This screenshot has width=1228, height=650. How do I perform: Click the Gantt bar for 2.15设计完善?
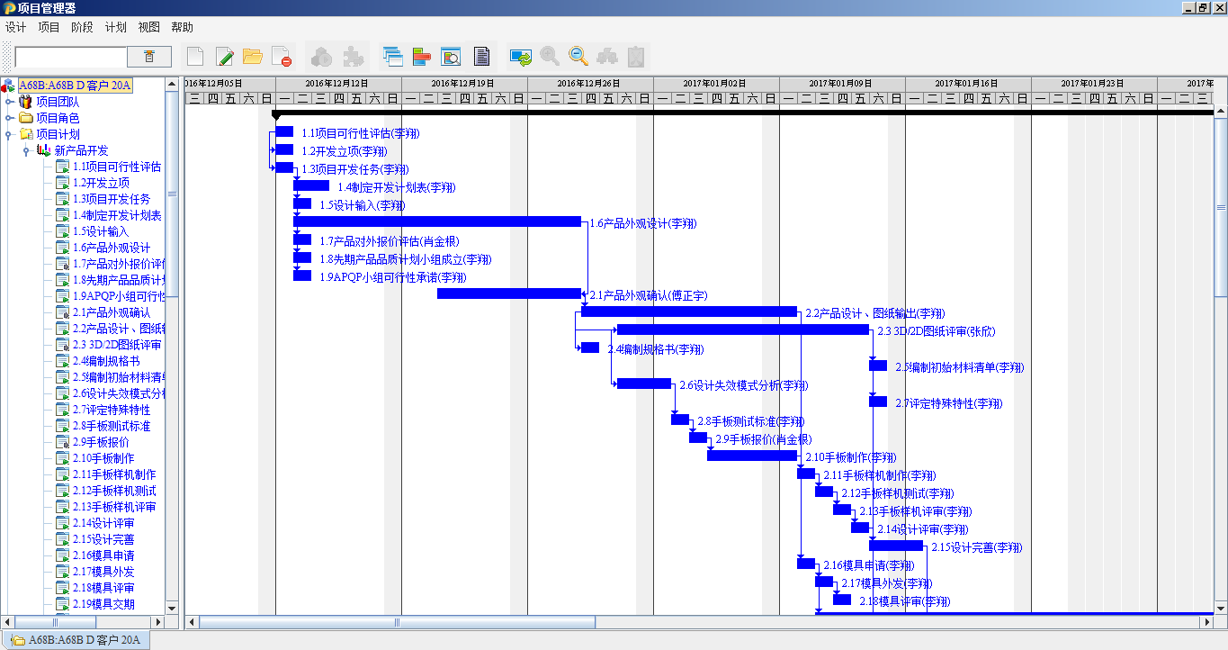coord(896,546)
